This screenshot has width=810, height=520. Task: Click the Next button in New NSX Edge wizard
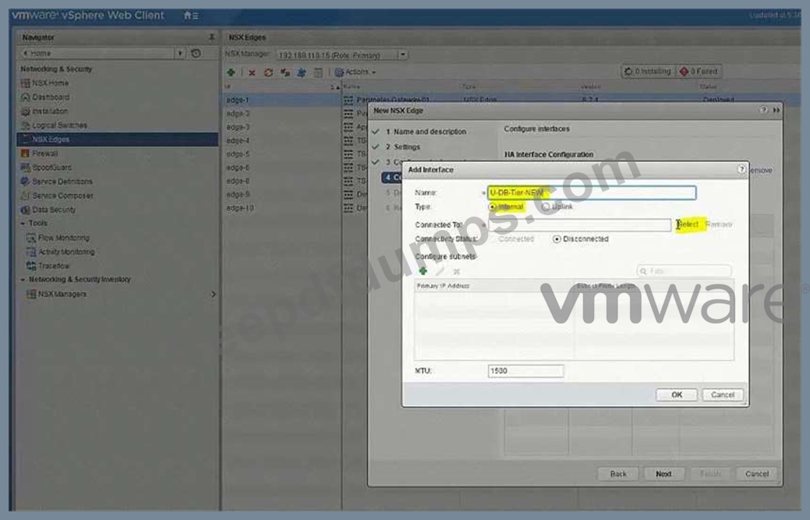tap(663, 473)
